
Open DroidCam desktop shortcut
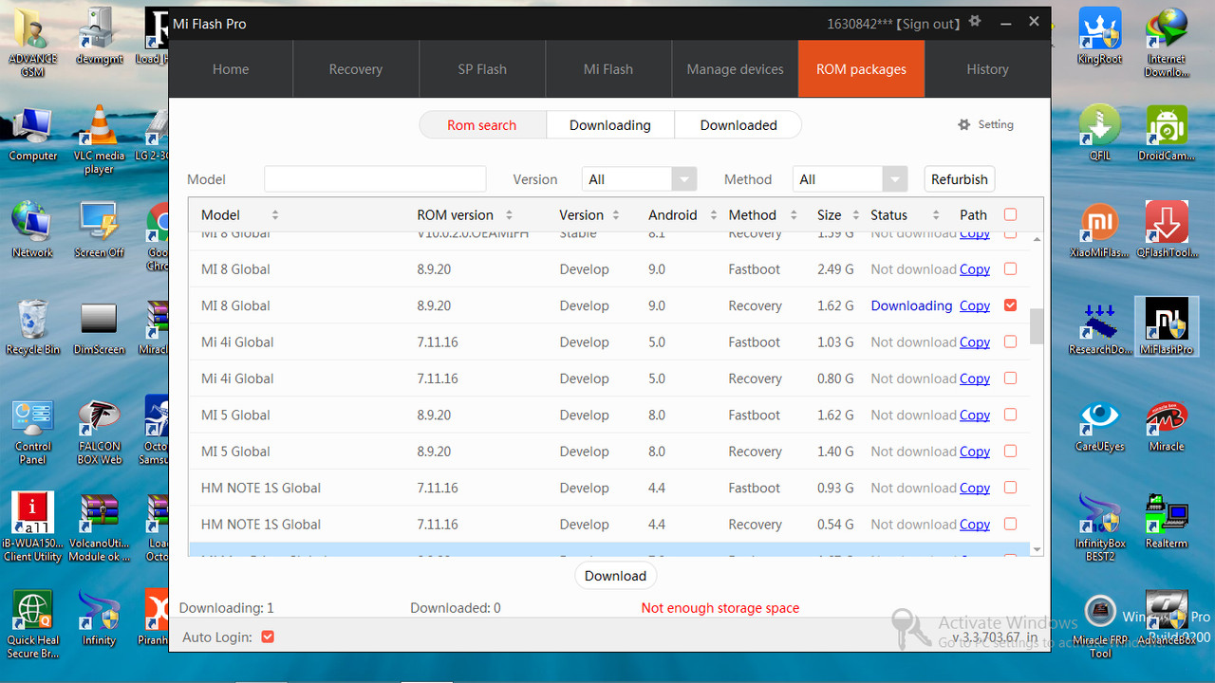[x=1167, y=133]
